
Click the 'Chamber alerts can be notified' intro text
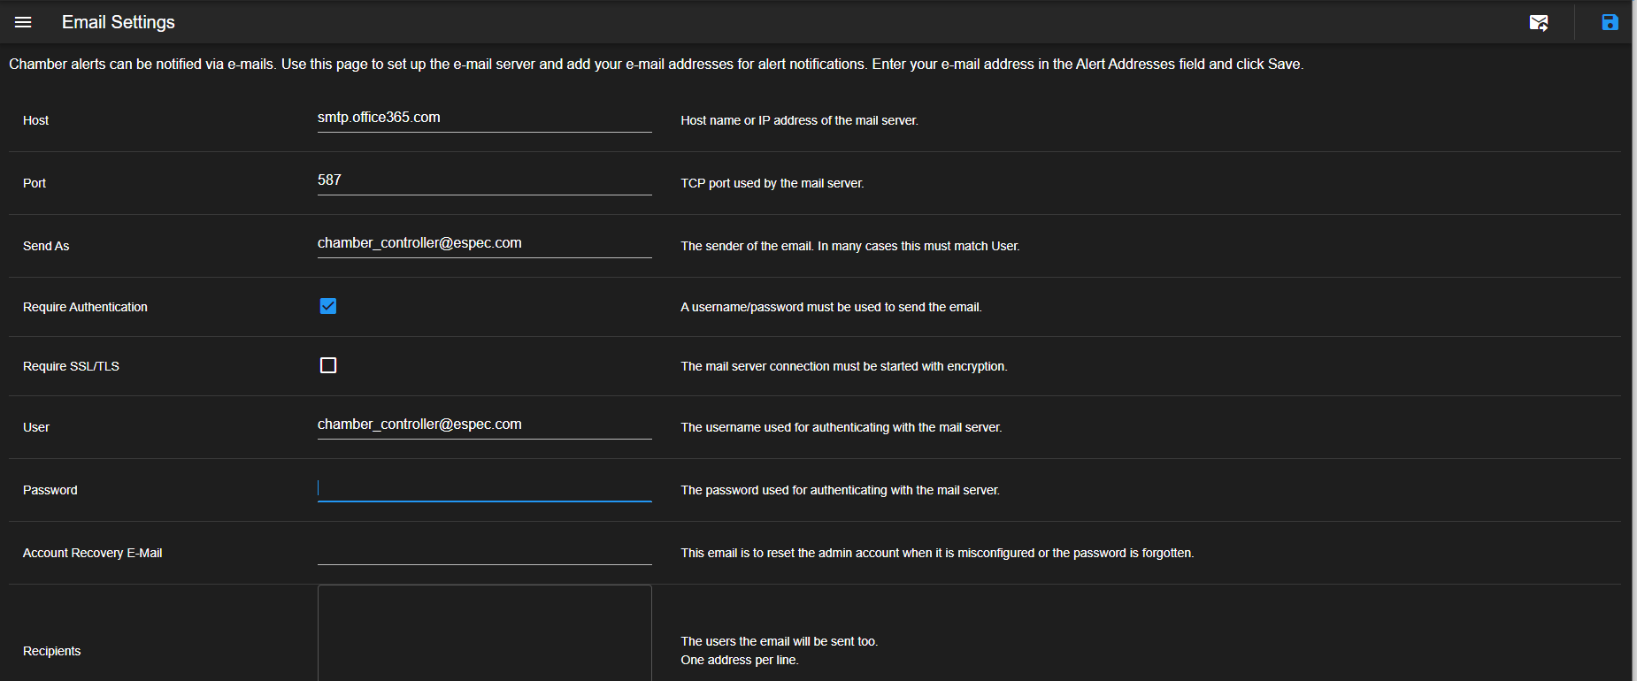click(656, 64)
